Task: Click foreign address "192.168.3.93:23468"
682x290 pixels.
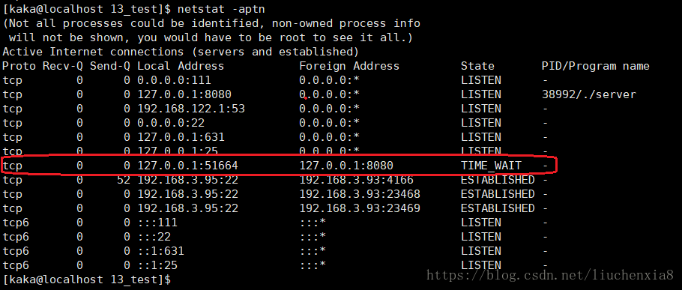Action: tap(360, 194)
